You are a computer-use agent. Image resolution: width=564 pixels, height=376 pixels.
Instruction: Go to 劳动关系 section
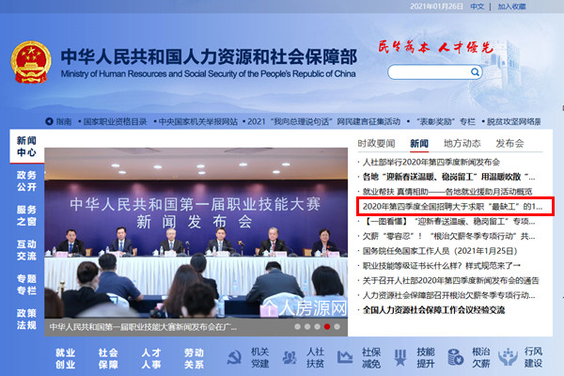pyautogui.click(x=194, y=358)
